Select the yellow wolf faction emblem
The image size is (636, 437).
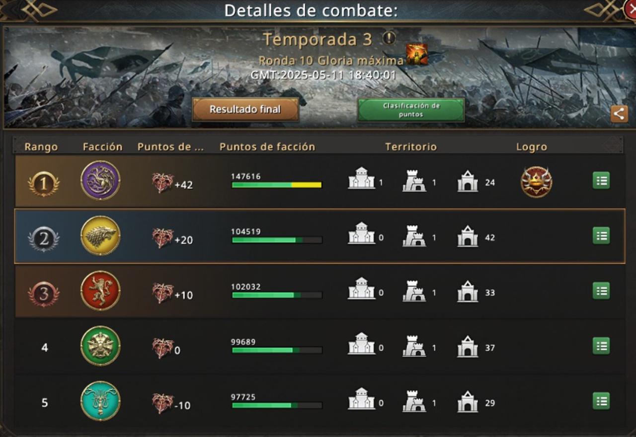[100, 235]
